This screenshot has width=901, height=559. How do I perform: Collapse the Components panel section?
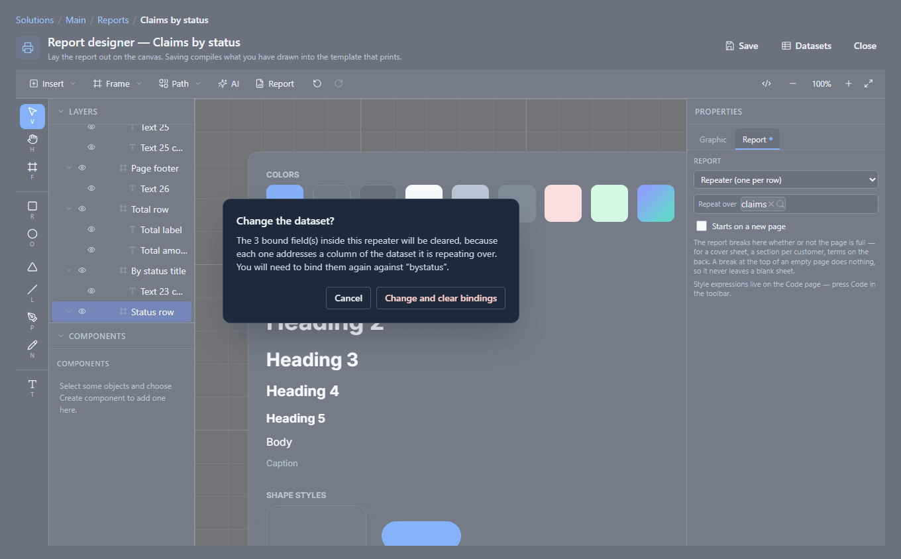pyautogui.click(x=62, y=336)
